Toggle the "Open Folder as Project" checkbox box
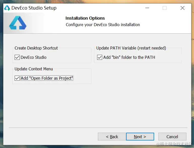 pyautogui.click(x=17, y=78)
